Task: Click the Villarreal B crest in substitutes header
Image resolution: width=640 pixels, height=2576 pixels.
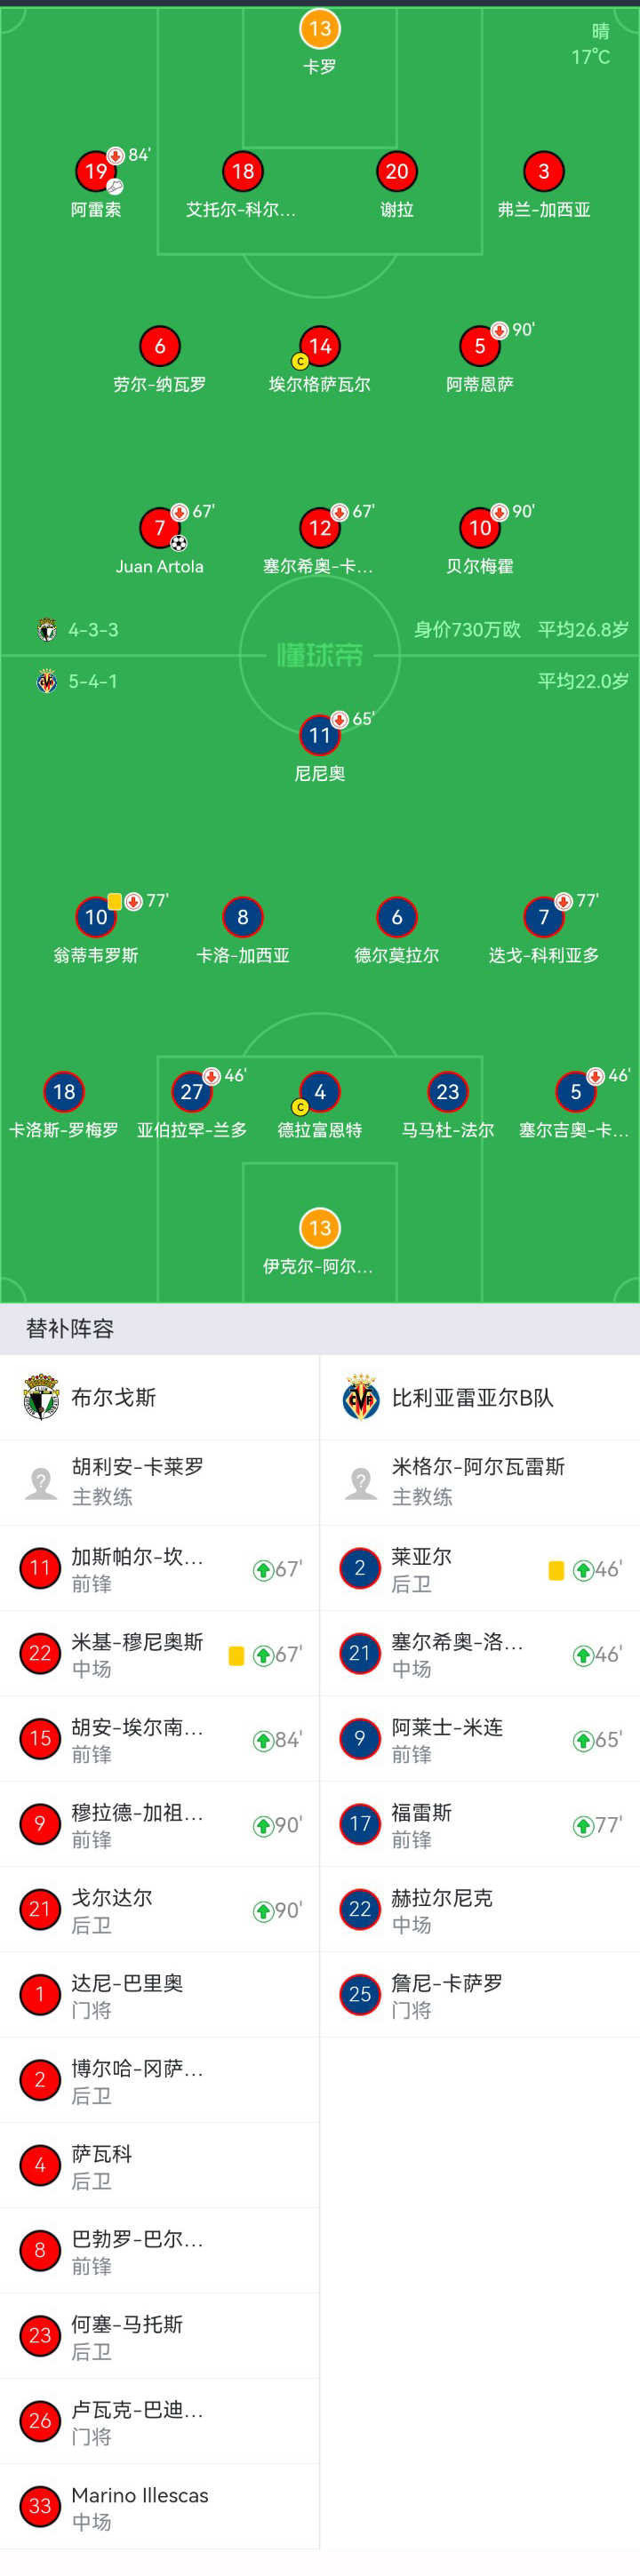Action: (361, 1396)
